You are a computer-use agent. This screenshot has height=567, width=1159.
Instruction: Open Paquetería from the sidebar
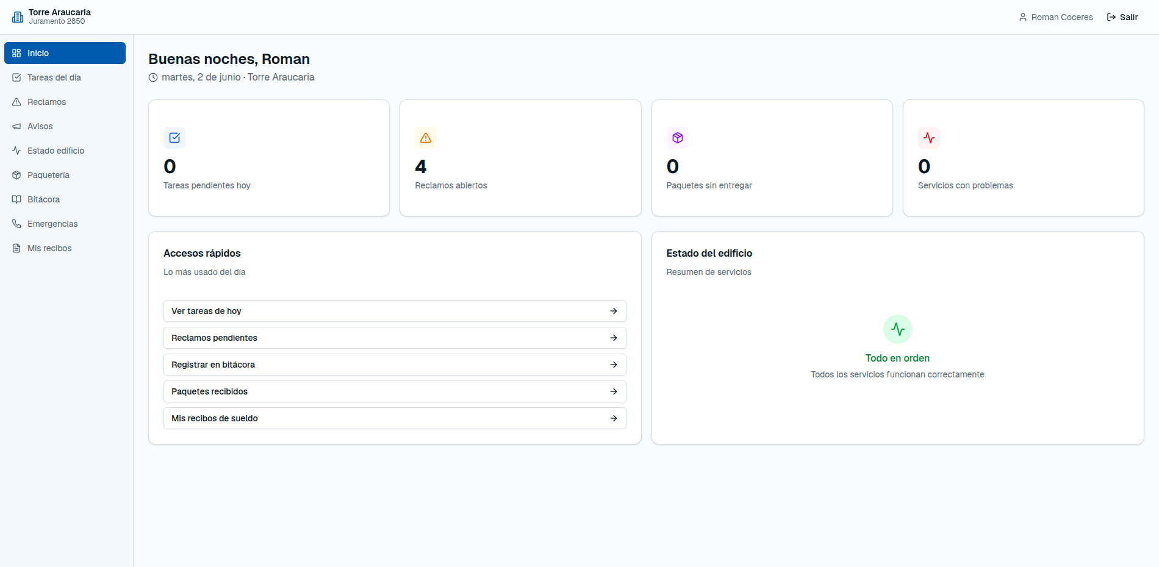click(65, 175)
